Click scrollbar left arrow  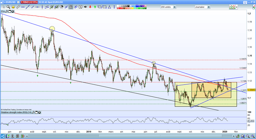click(27, 136)
